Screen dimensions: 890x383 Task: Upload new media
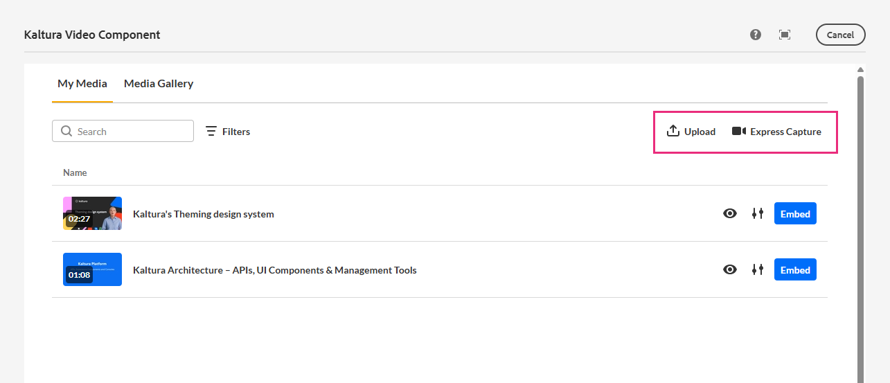(691, 132)
